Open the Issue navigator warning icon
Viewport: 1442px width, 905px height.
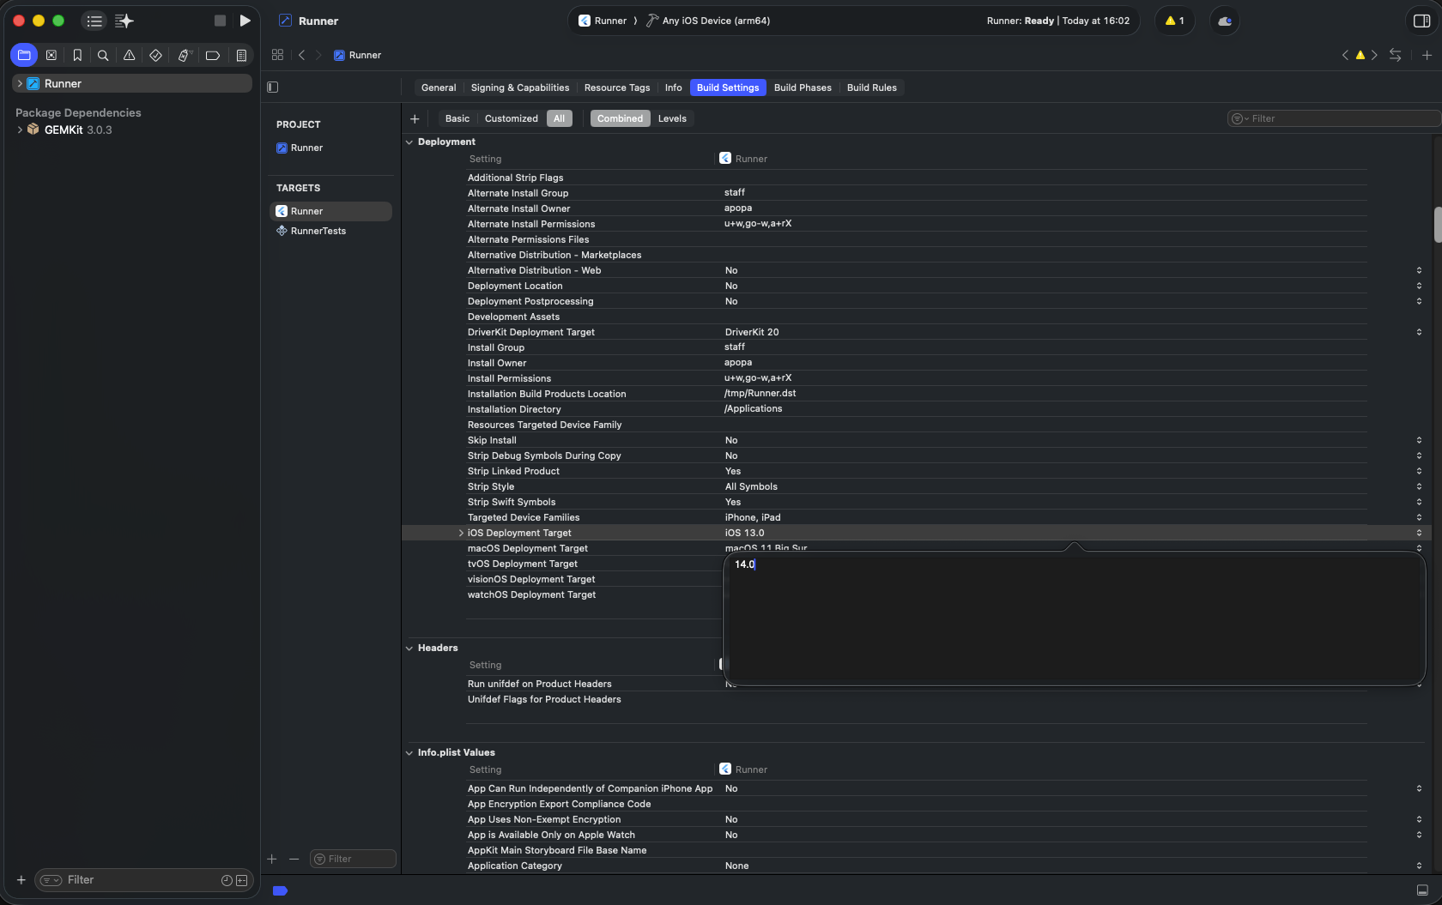coord(129,56)
